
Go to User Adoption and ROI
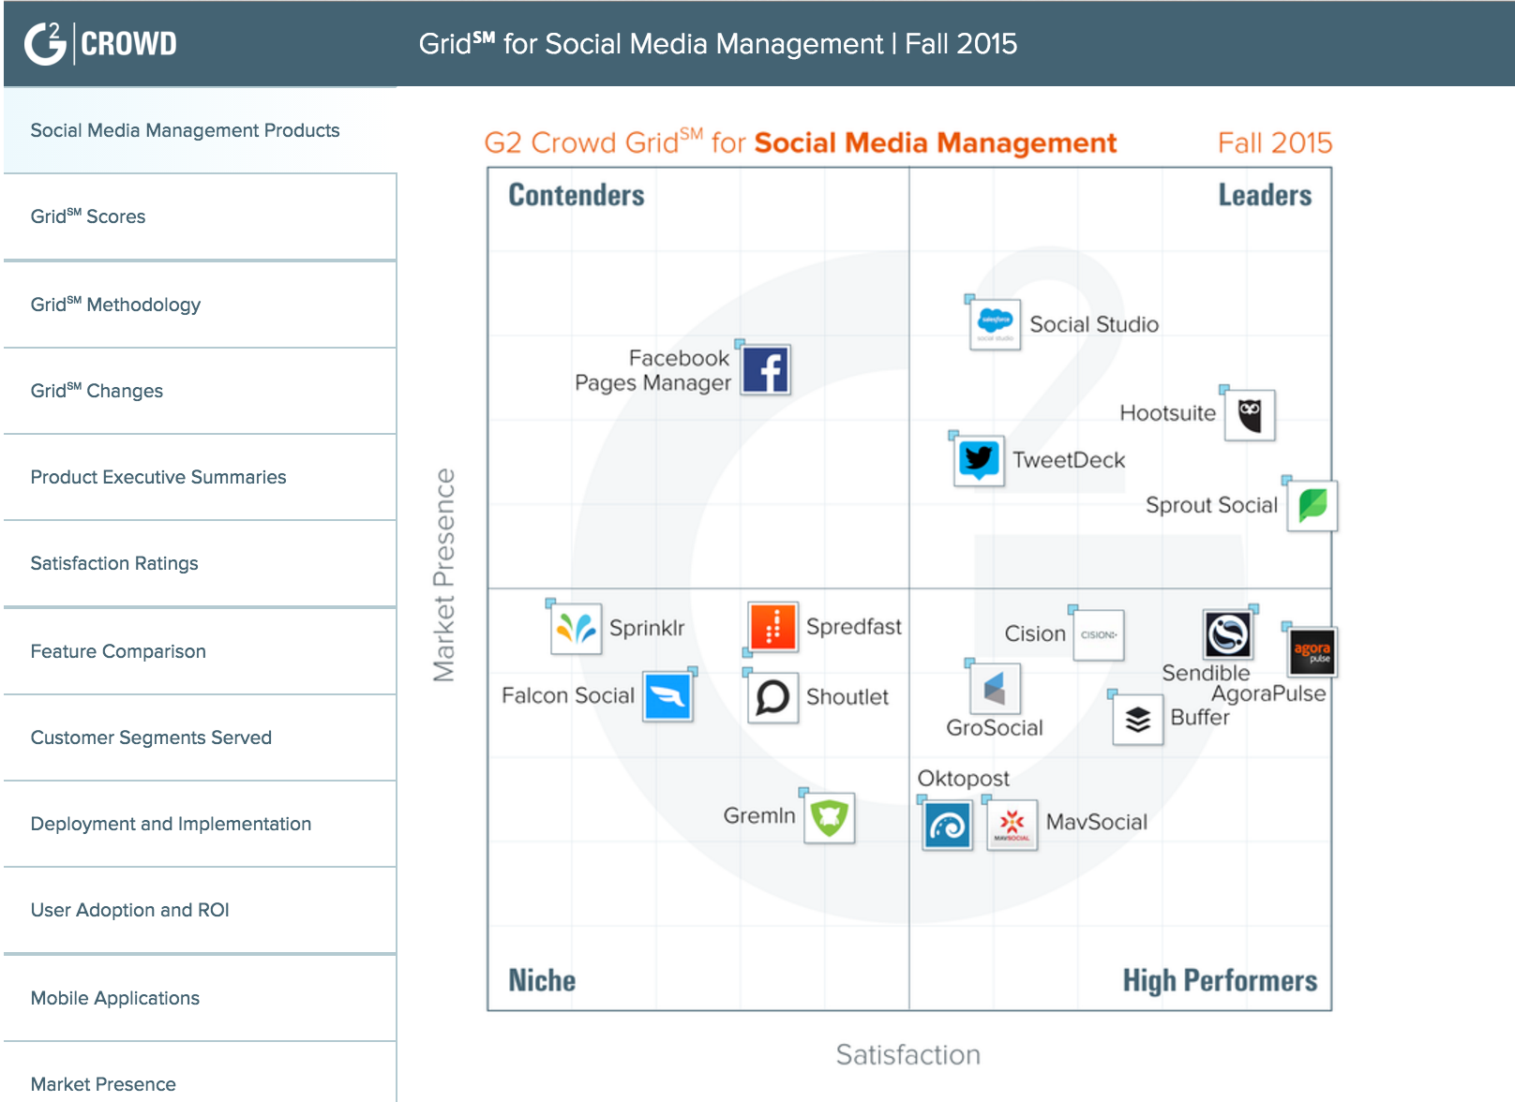coord(200,910)
